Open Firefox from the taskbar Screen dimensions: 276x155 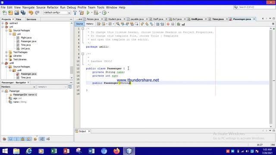[116, 151]
